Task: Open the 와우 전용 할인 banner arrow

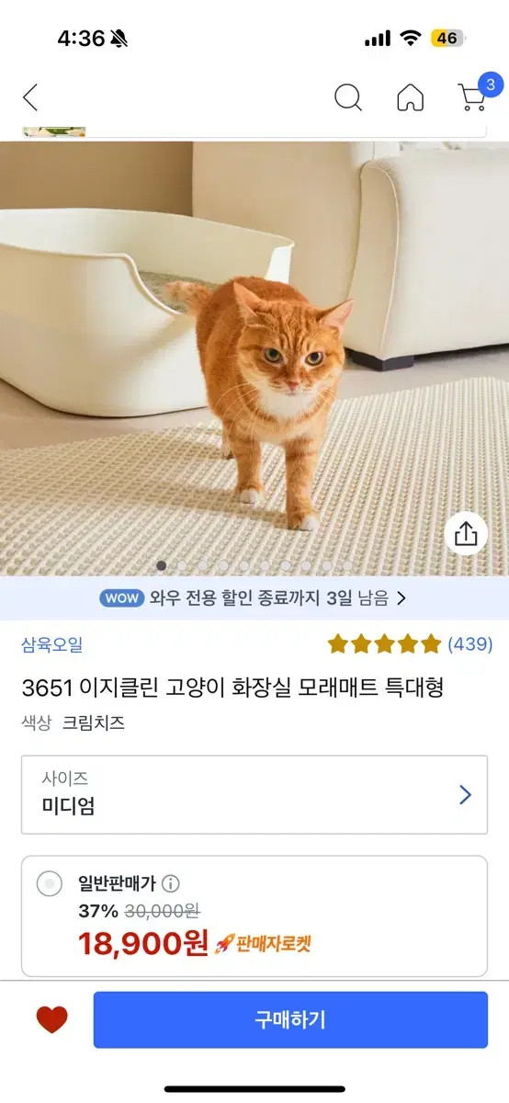Action: 401,598
